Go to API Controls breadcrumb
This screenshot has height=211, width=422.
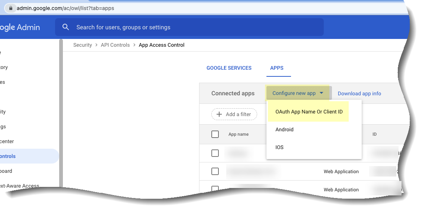[115, 45]
